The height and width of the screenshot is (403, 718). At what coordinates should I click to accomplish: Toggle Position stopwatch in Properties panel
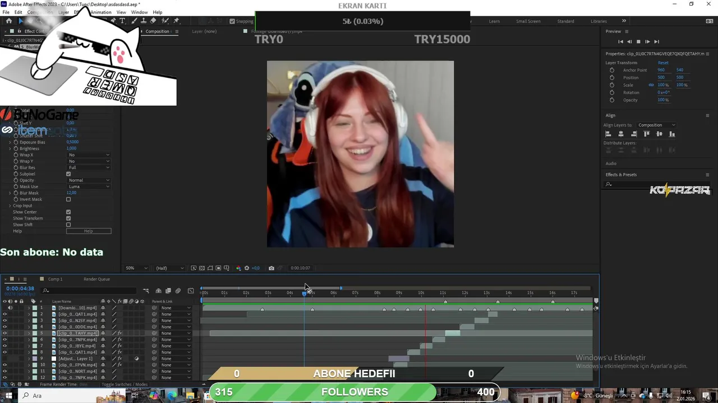pyautogui.click(x=612, y=77)
